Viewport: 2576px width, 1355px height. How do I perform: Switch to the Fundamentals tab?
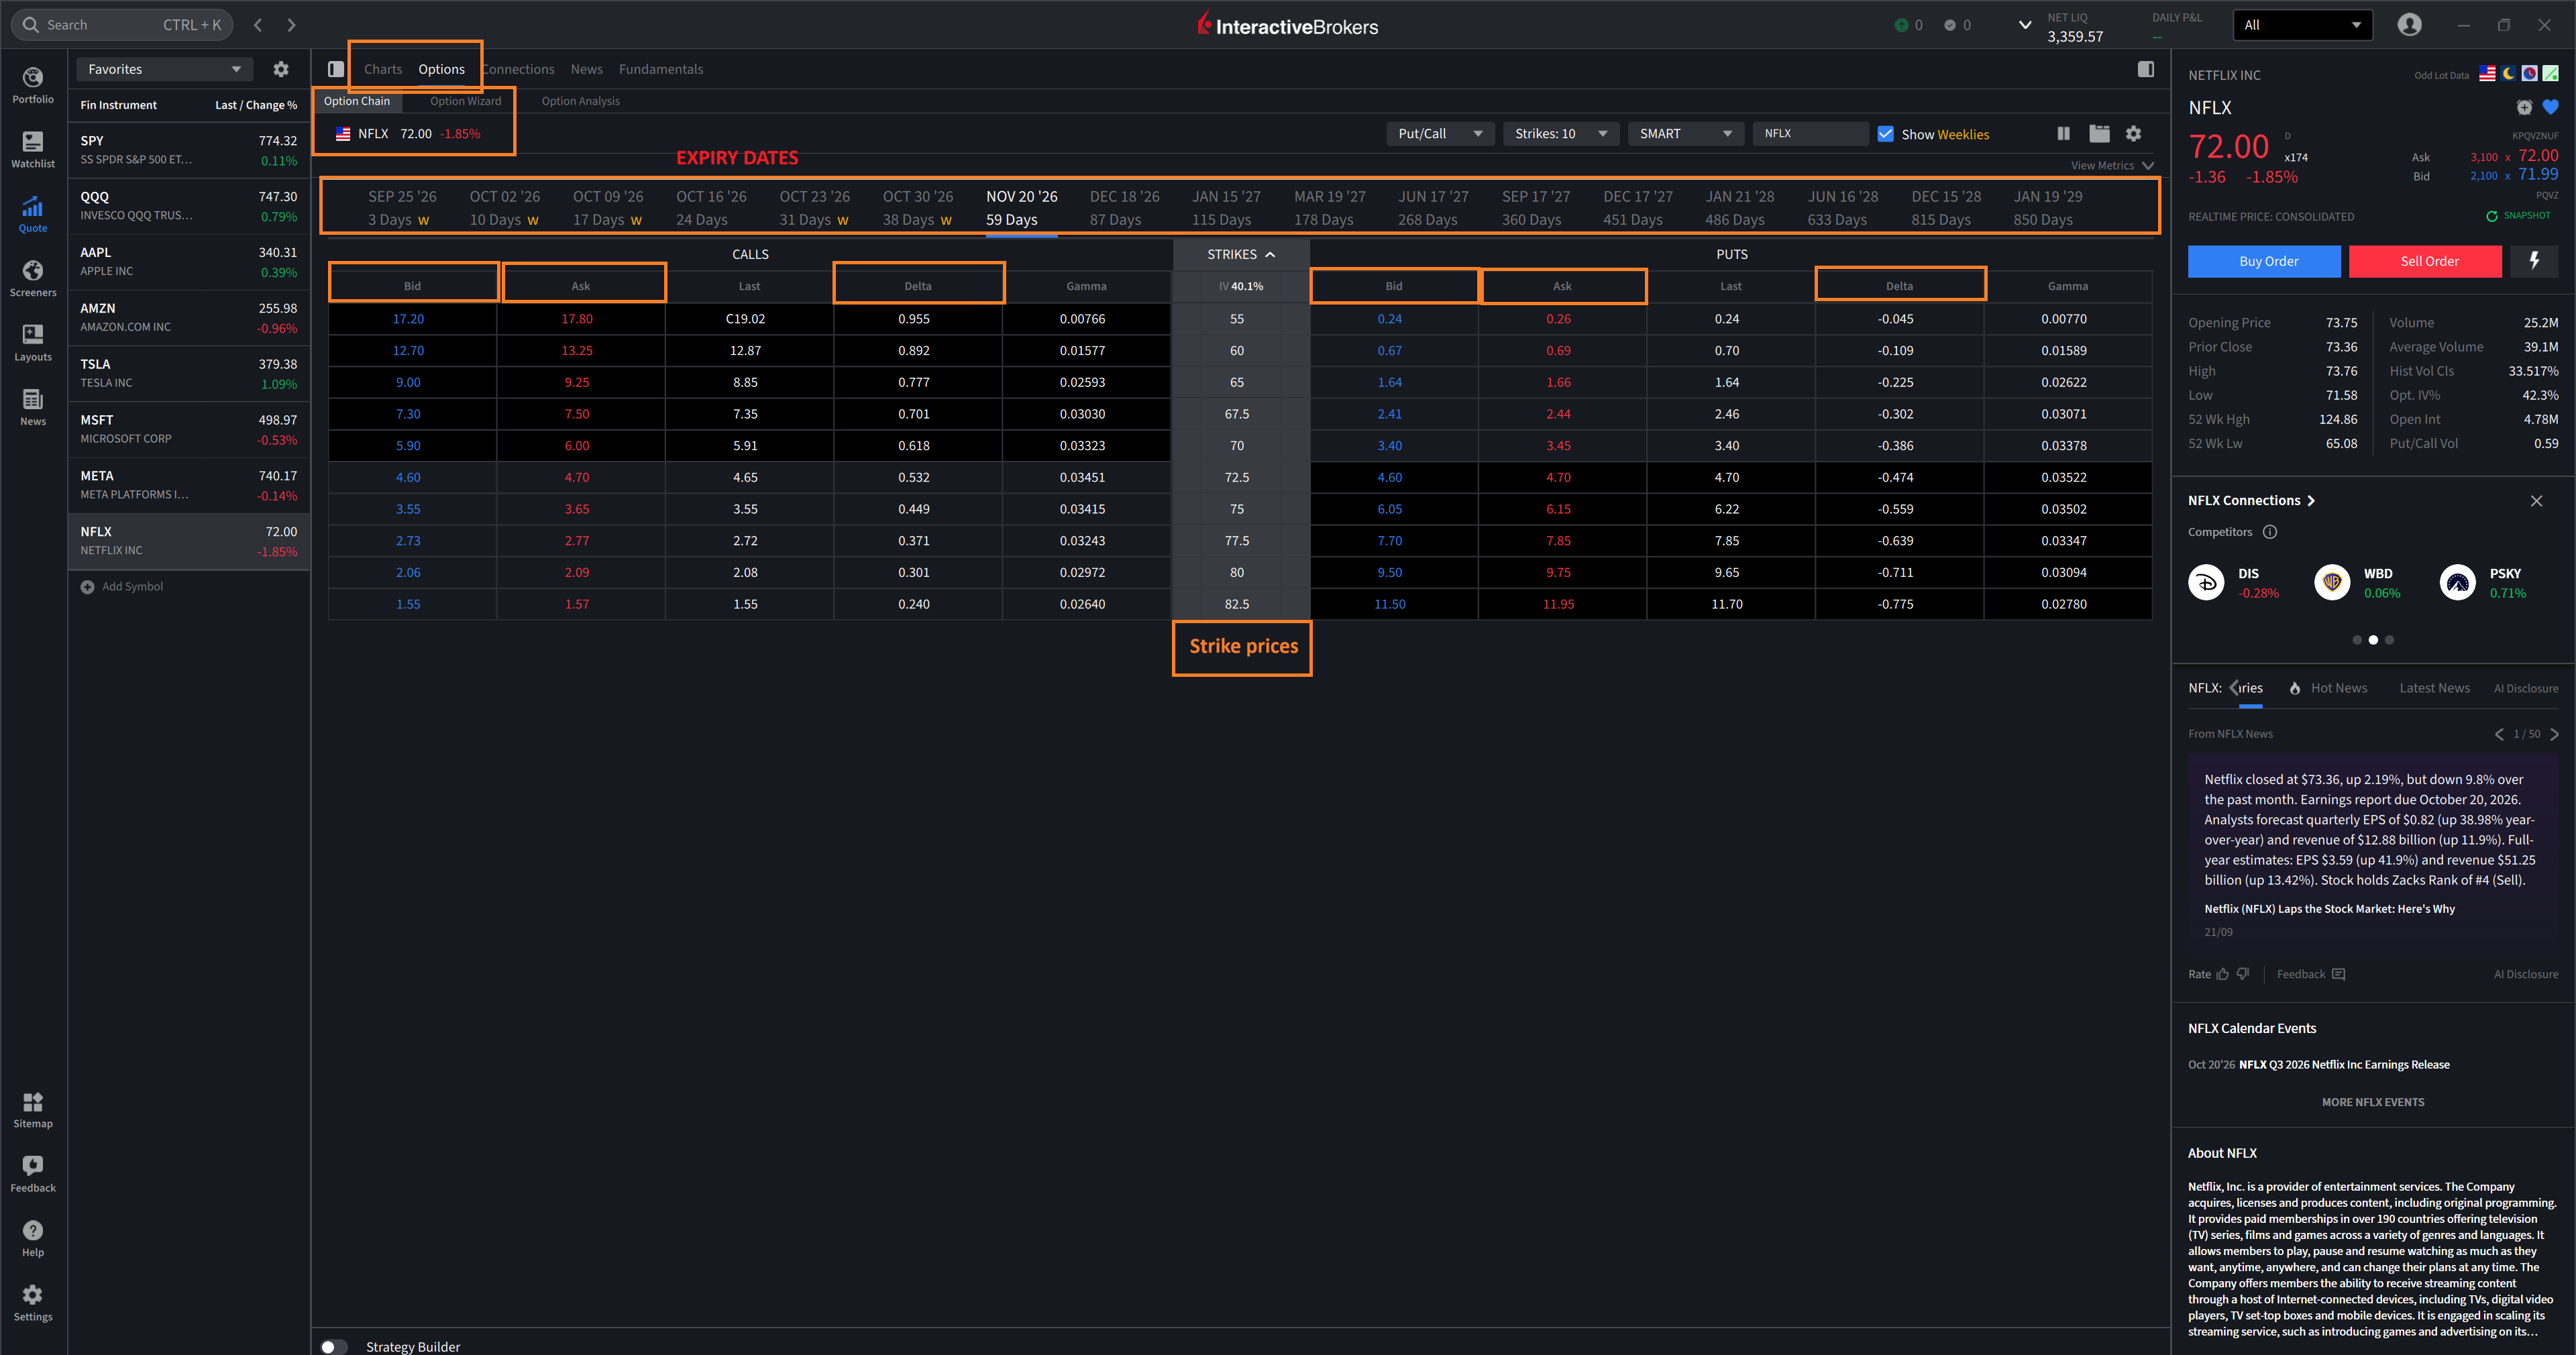661,69
